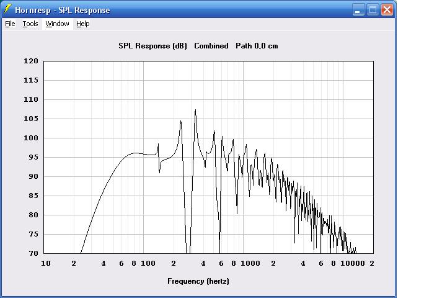This screenshot has width=437, height=298.
Task: Open the Tools menu
Action: point(30,24)
